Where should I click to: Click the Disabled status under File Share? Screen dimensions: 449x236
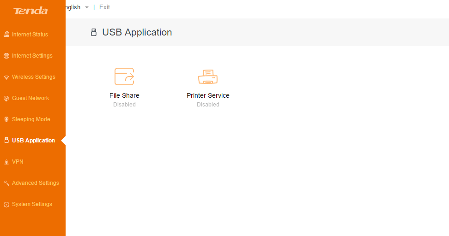[x=124, y=105]
